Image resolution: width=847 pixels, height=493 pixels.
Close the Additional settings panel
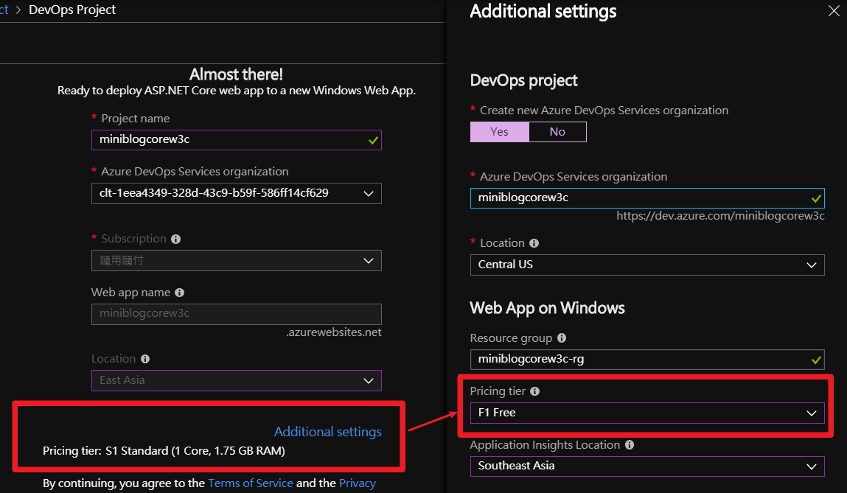(834, 11)
